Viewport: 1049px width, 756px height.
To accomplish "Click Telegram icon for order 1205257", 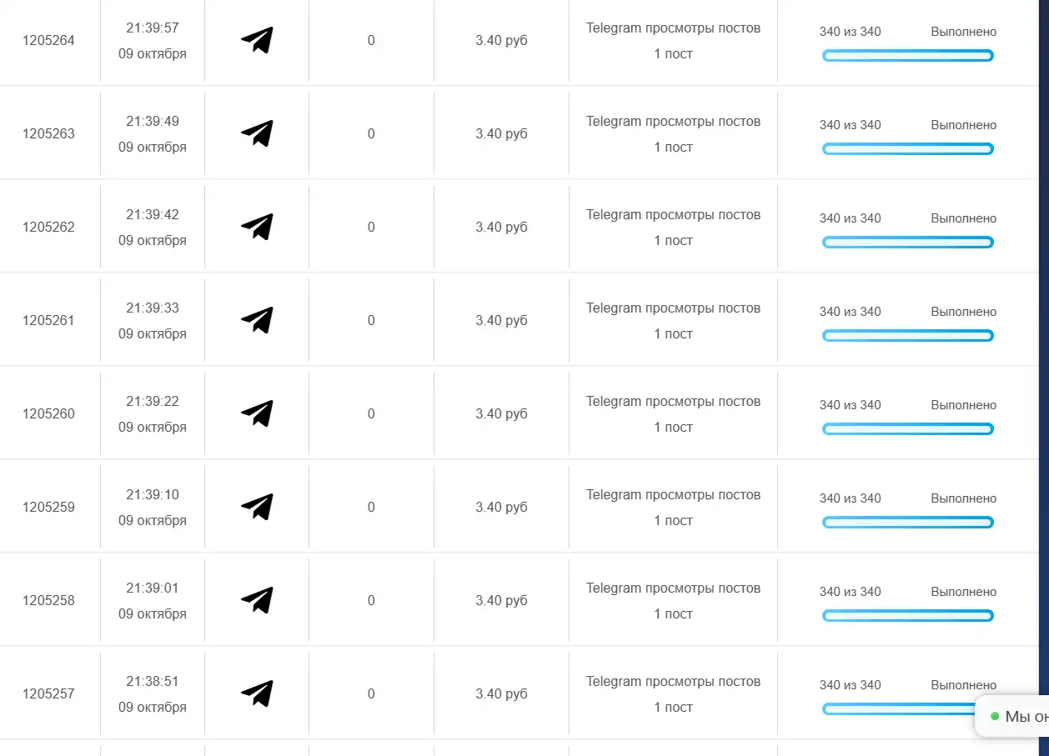I will pos(257,693).
